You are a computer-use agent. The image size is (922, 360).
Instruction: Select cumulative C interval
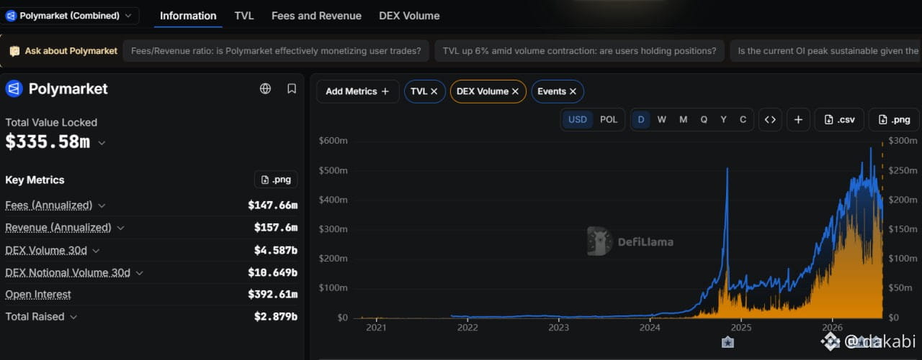click(743, 119)
